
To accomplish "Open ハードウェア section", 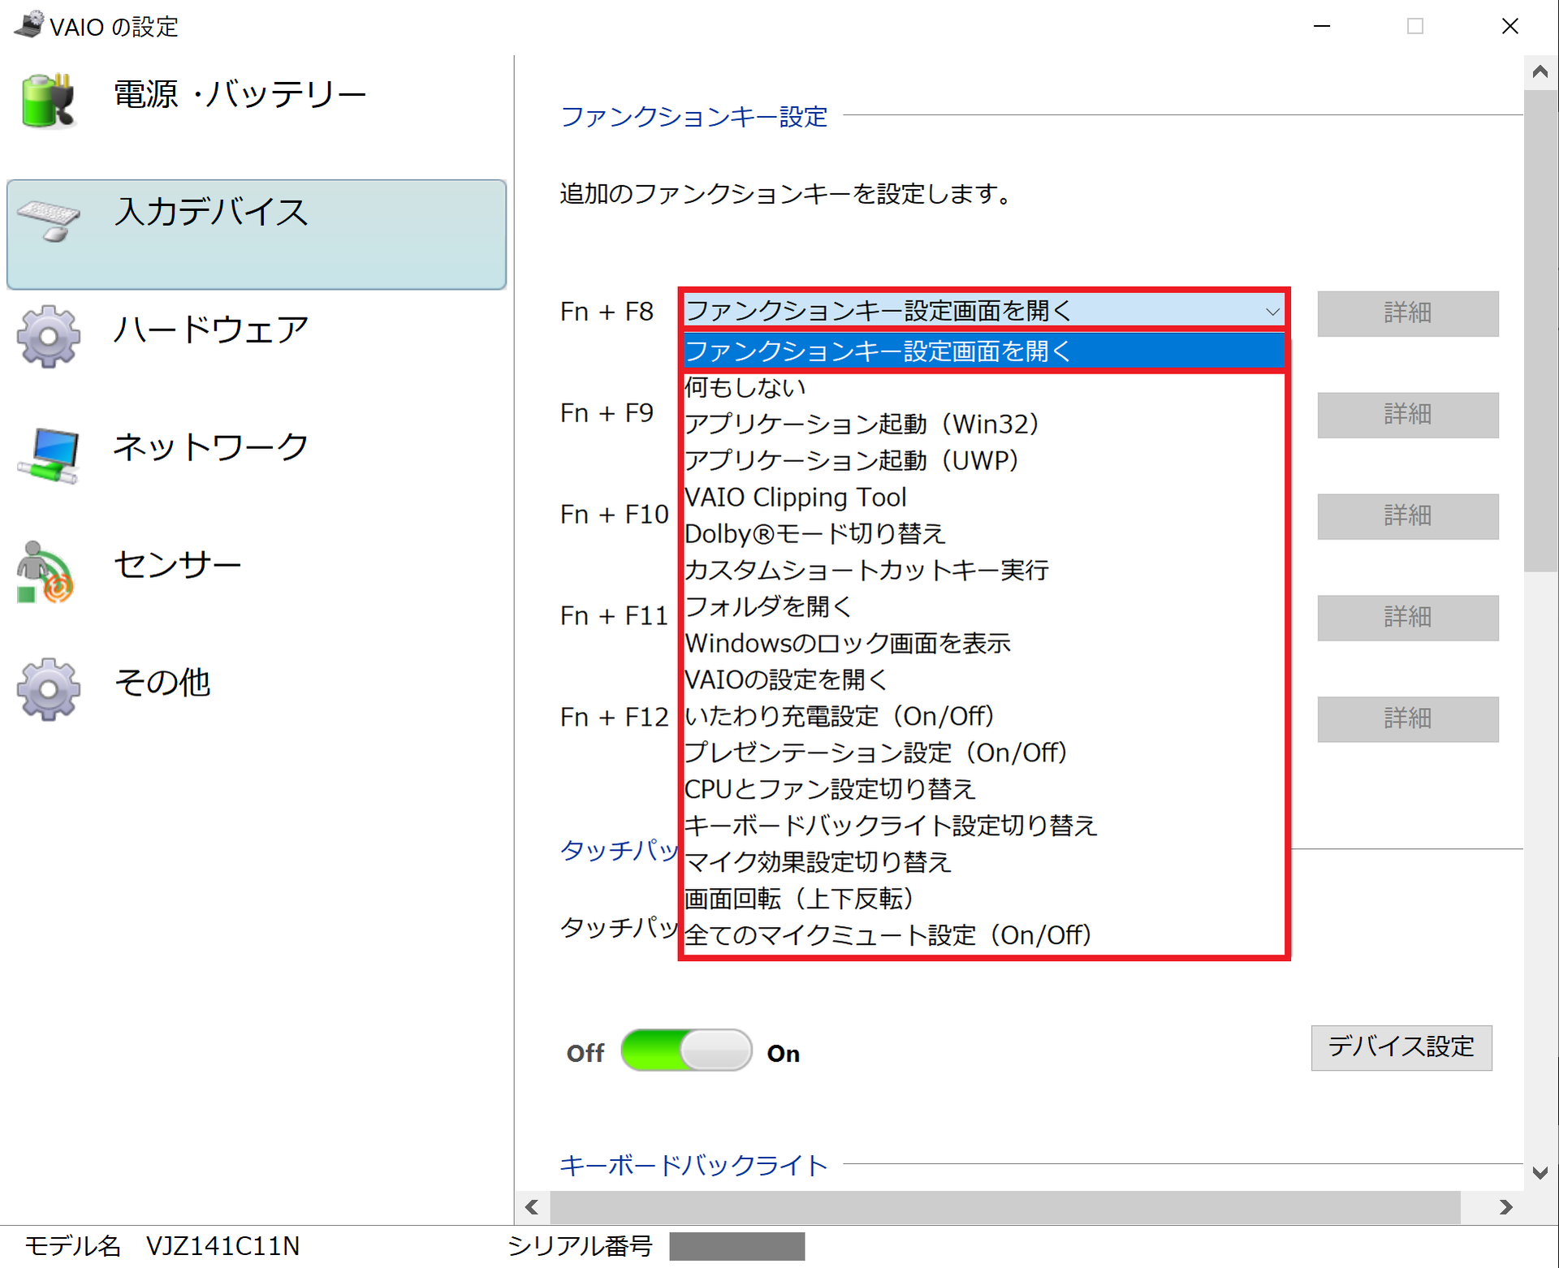I will (211, 330).
